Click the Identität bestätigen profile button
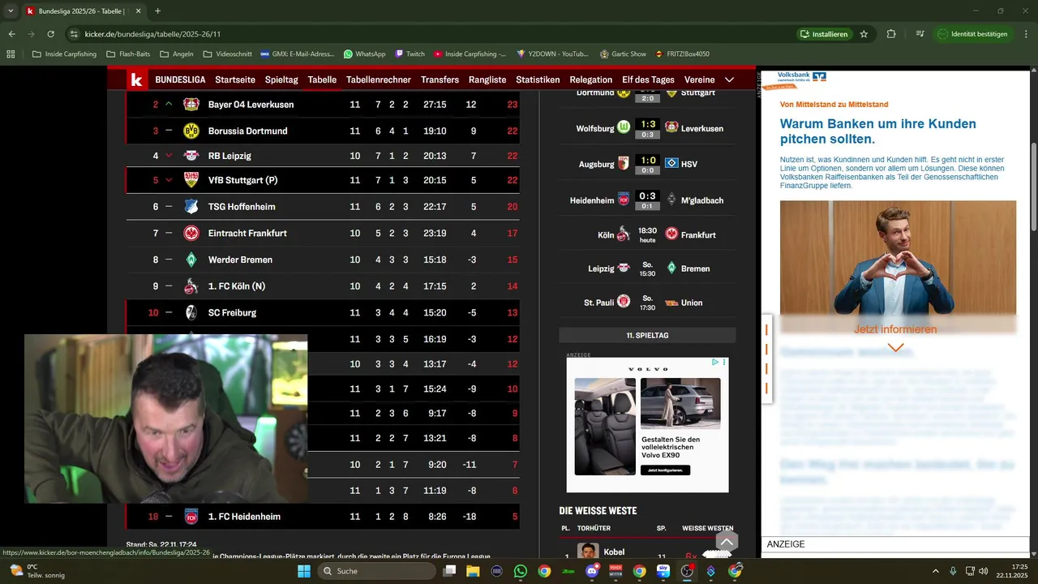Viewport: 1038px width, 584px height. pos(973,34)
